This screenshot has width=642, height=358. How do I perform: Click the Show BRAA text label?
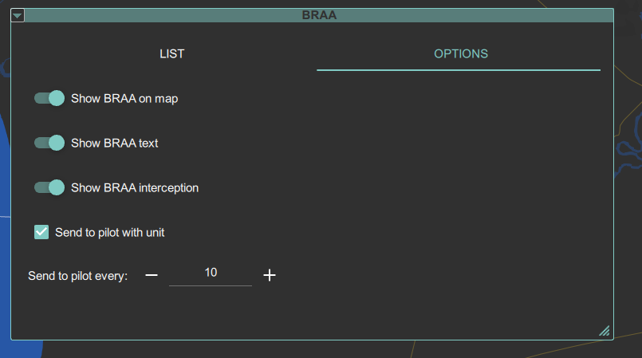coord(115,144)
